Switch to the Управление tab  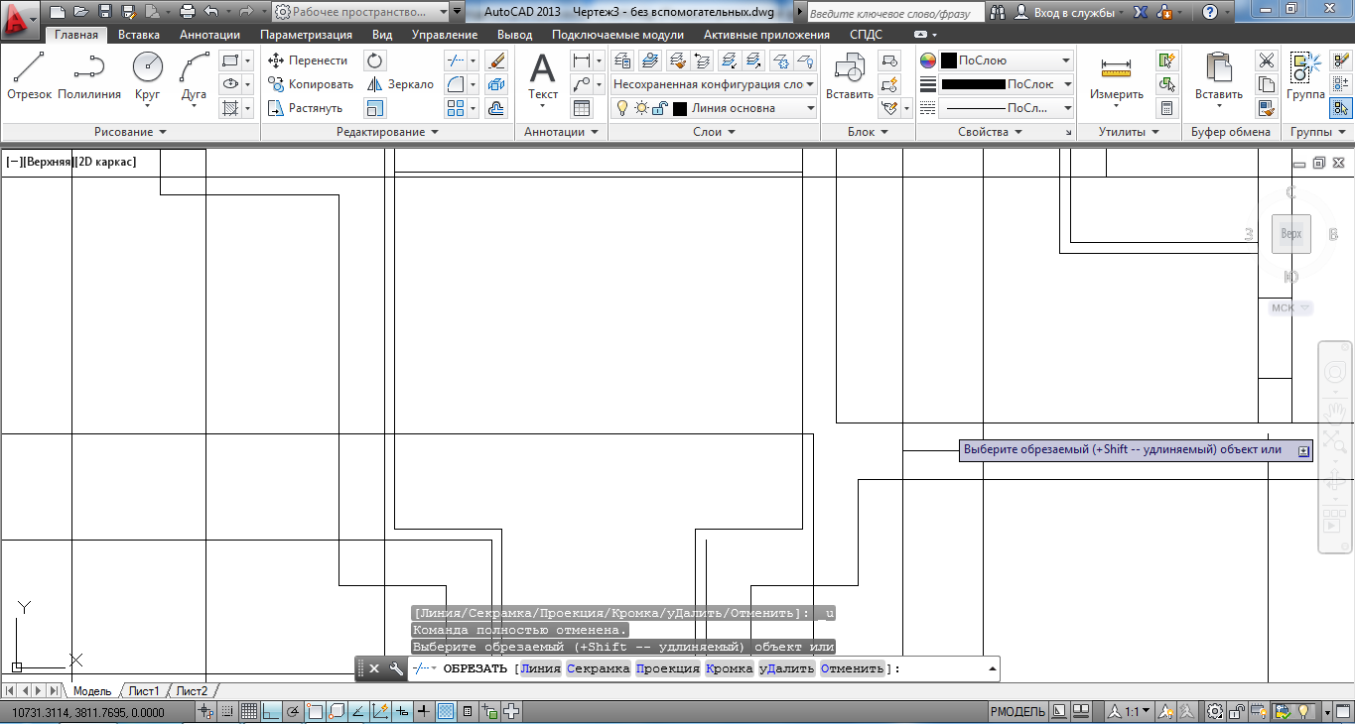pyautogui.click(x=444, y=34)
